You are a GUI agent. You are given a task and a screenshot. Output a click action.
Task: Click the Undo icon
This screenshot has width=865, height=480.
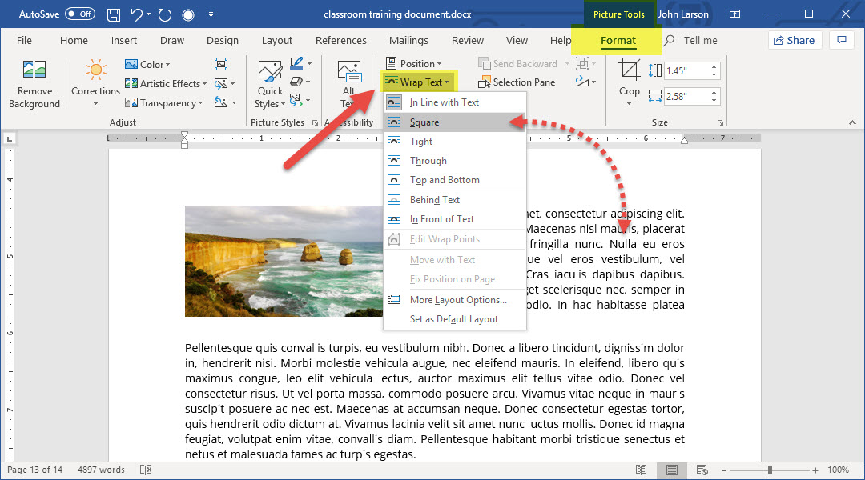pos(137,14)
